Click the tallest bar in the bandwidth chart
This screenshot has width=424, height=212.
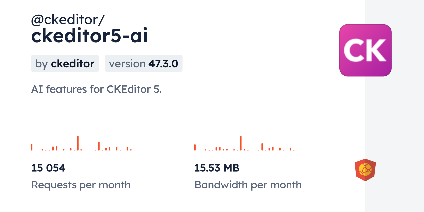click(241, 143)
